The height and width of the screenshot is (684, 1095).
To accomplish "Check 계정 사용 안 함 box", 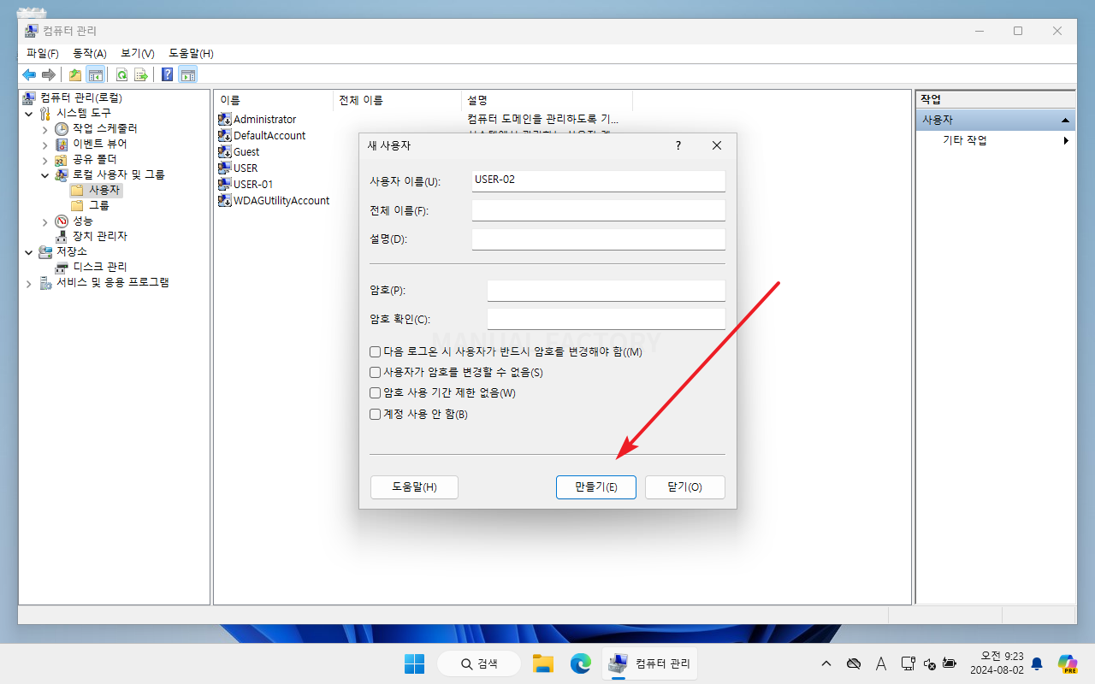I will click(375, 415).
